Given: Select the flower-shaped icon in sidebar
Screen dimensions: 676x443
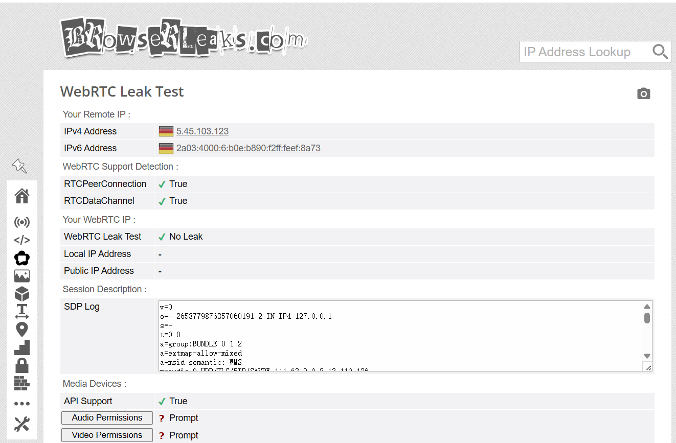Looking at the screenshot, I should [22, 258].
